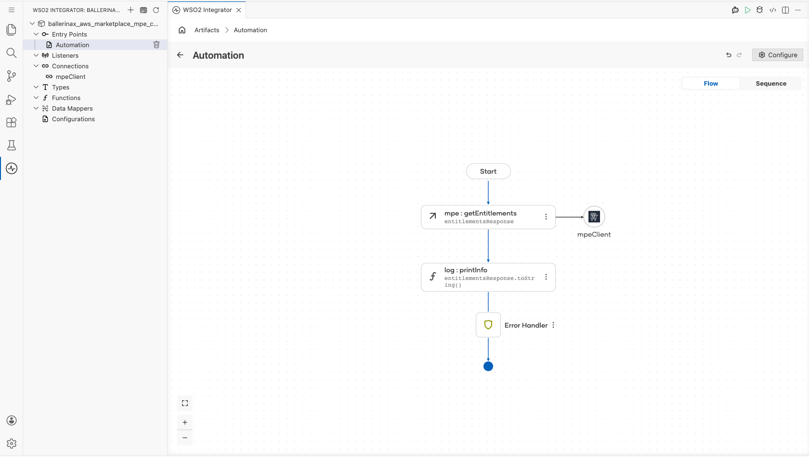
Task: Open the Explorer view in activity bar
Action: pos(12,30)
